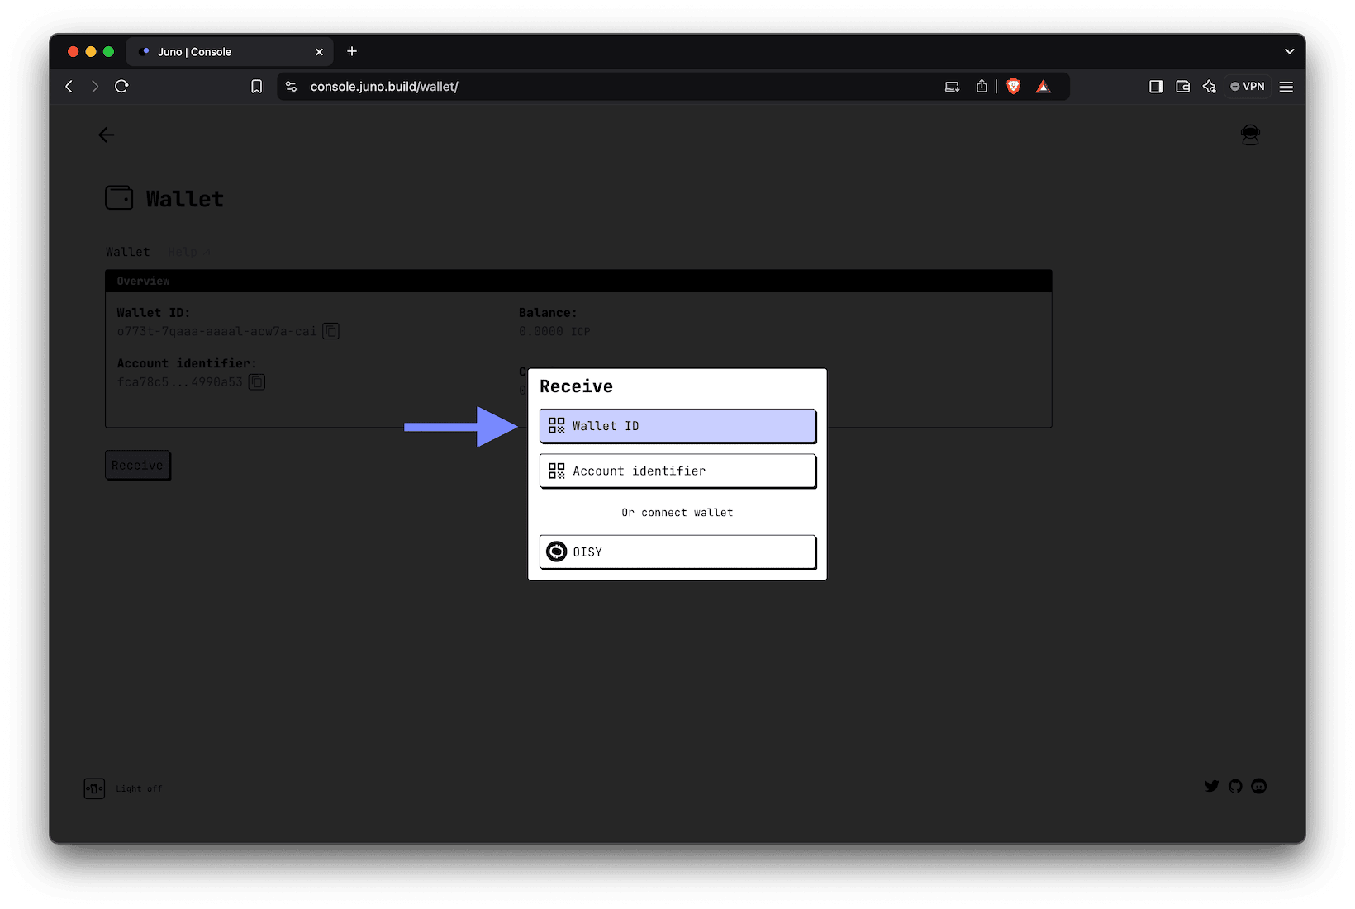The image size is (1355, 909).
Task: Click the back arrow above the Wallet title
Action: click(x=106, y=135)
